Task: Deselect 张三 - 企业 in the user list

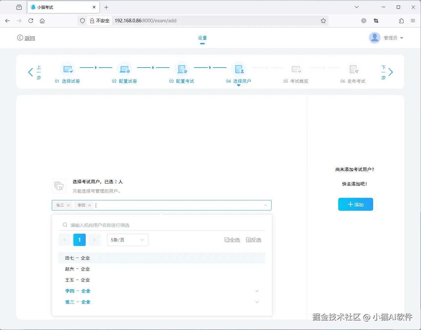Action: coord(78,302)
